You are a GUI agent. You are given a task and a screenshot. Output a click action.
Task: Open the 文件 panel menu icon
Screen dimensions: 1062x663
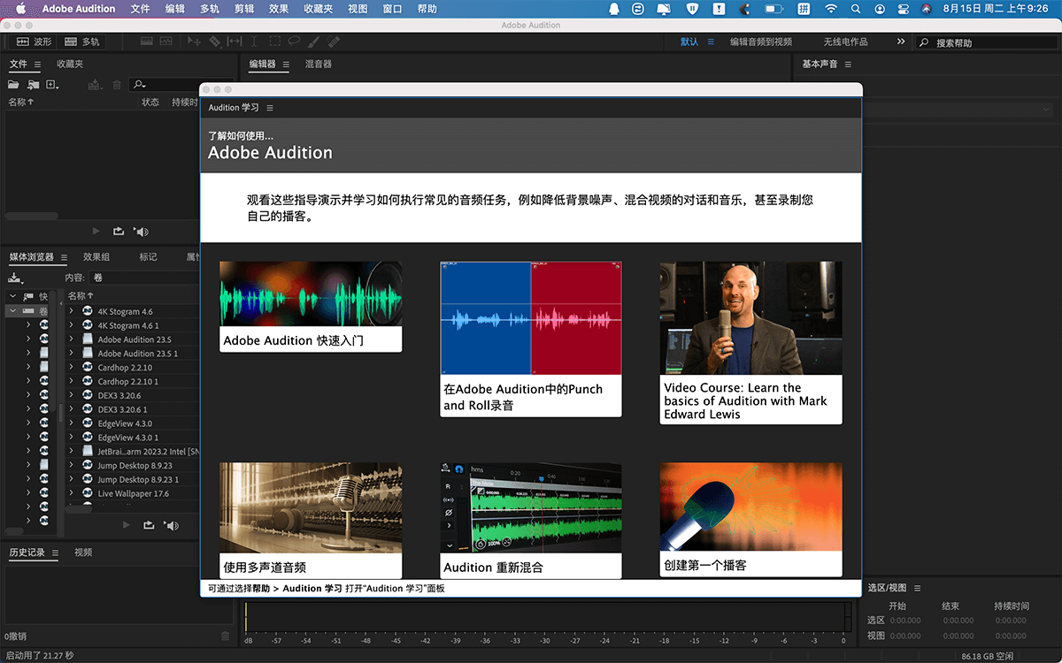pyautogui.click(x=37, y=65)
